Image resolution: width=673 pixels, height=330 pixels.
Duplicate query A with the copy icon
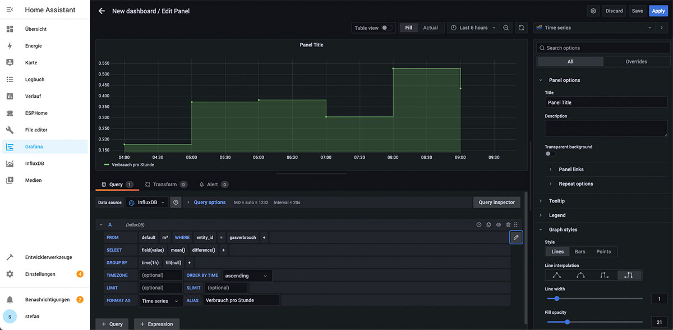point(488,225)
